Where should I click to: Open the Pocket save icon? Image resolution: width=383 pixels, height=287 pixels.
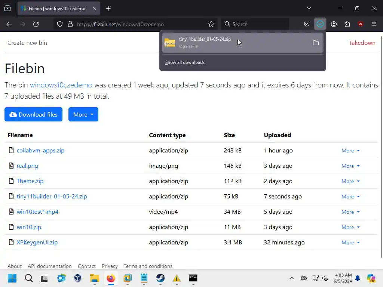pos(307,24)
